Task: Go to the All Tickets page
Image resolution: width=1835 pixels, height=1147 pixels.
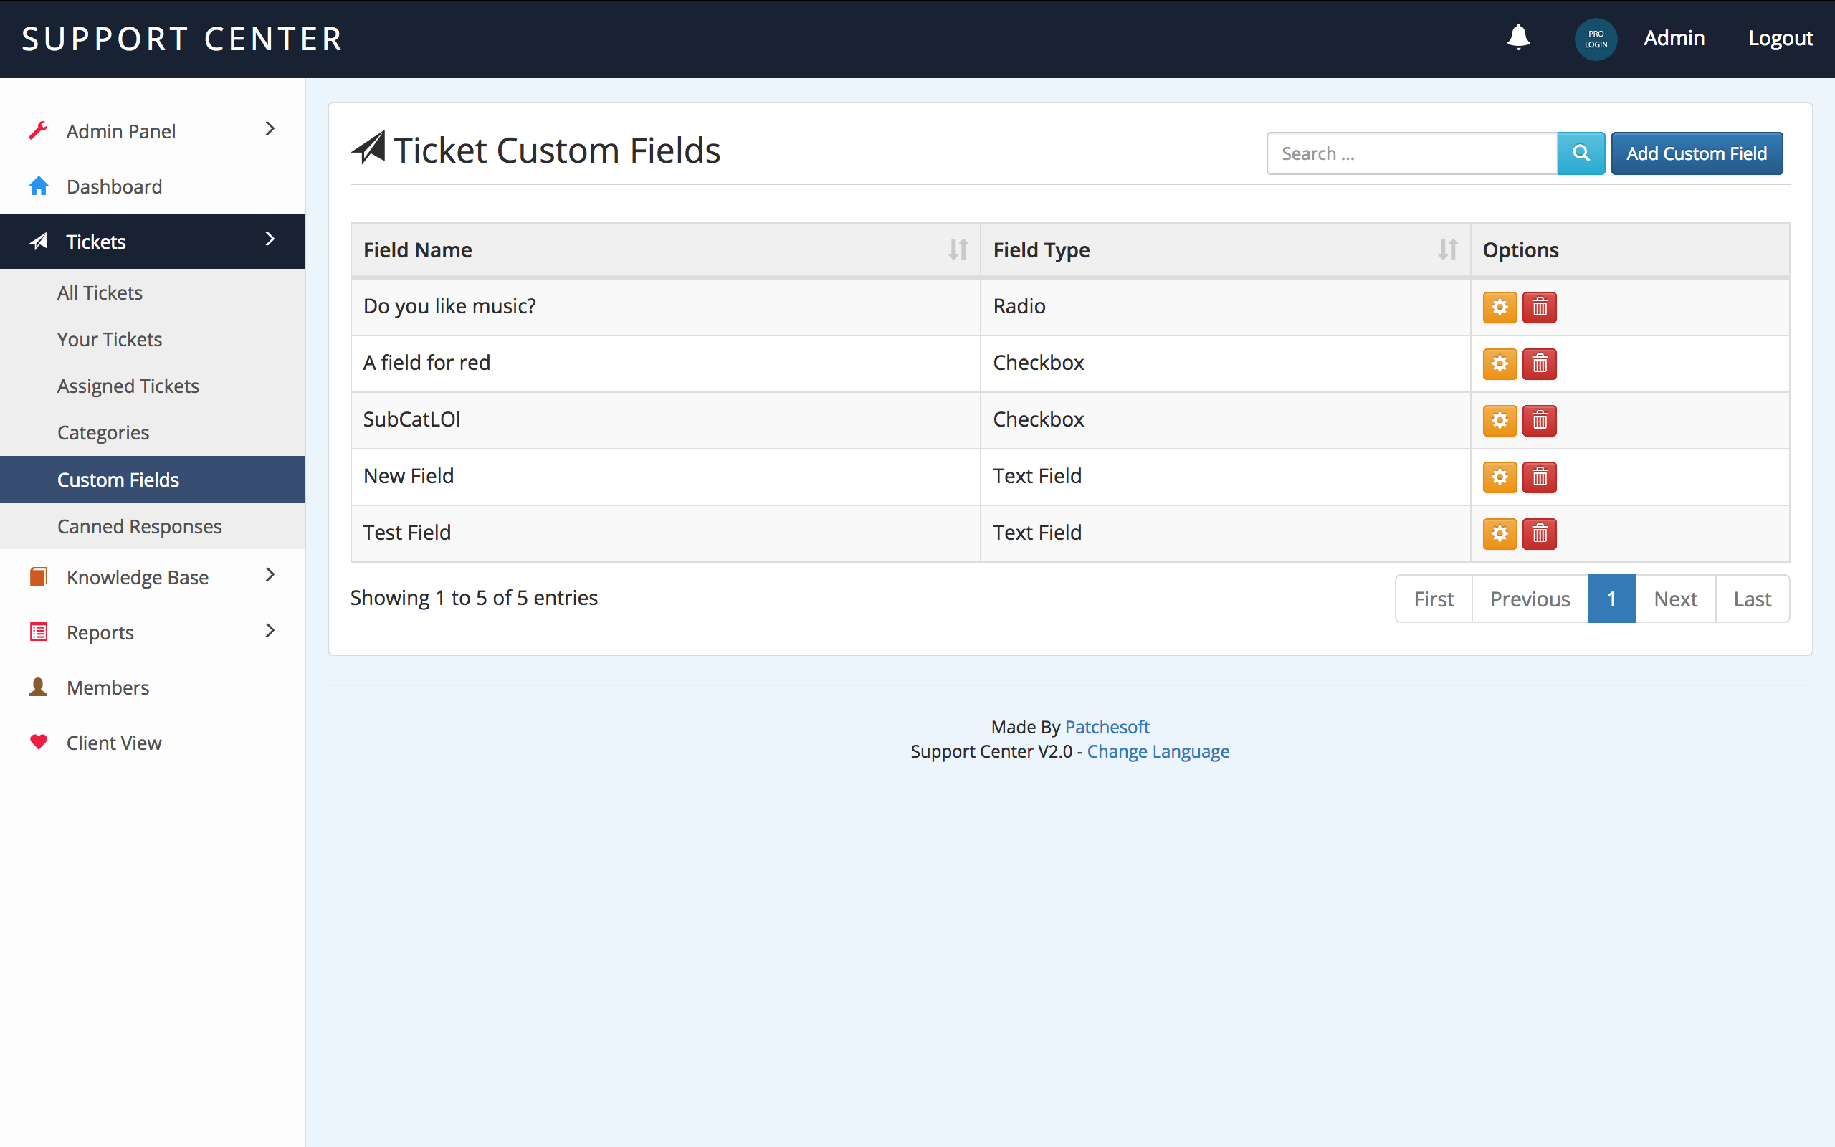Action: (x=100, y=292)
